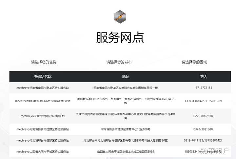Select the 河南省南阳市卧龙区 service station name
Screen dimensions: 236x159
pyautogui.click(x=43, y=88)
